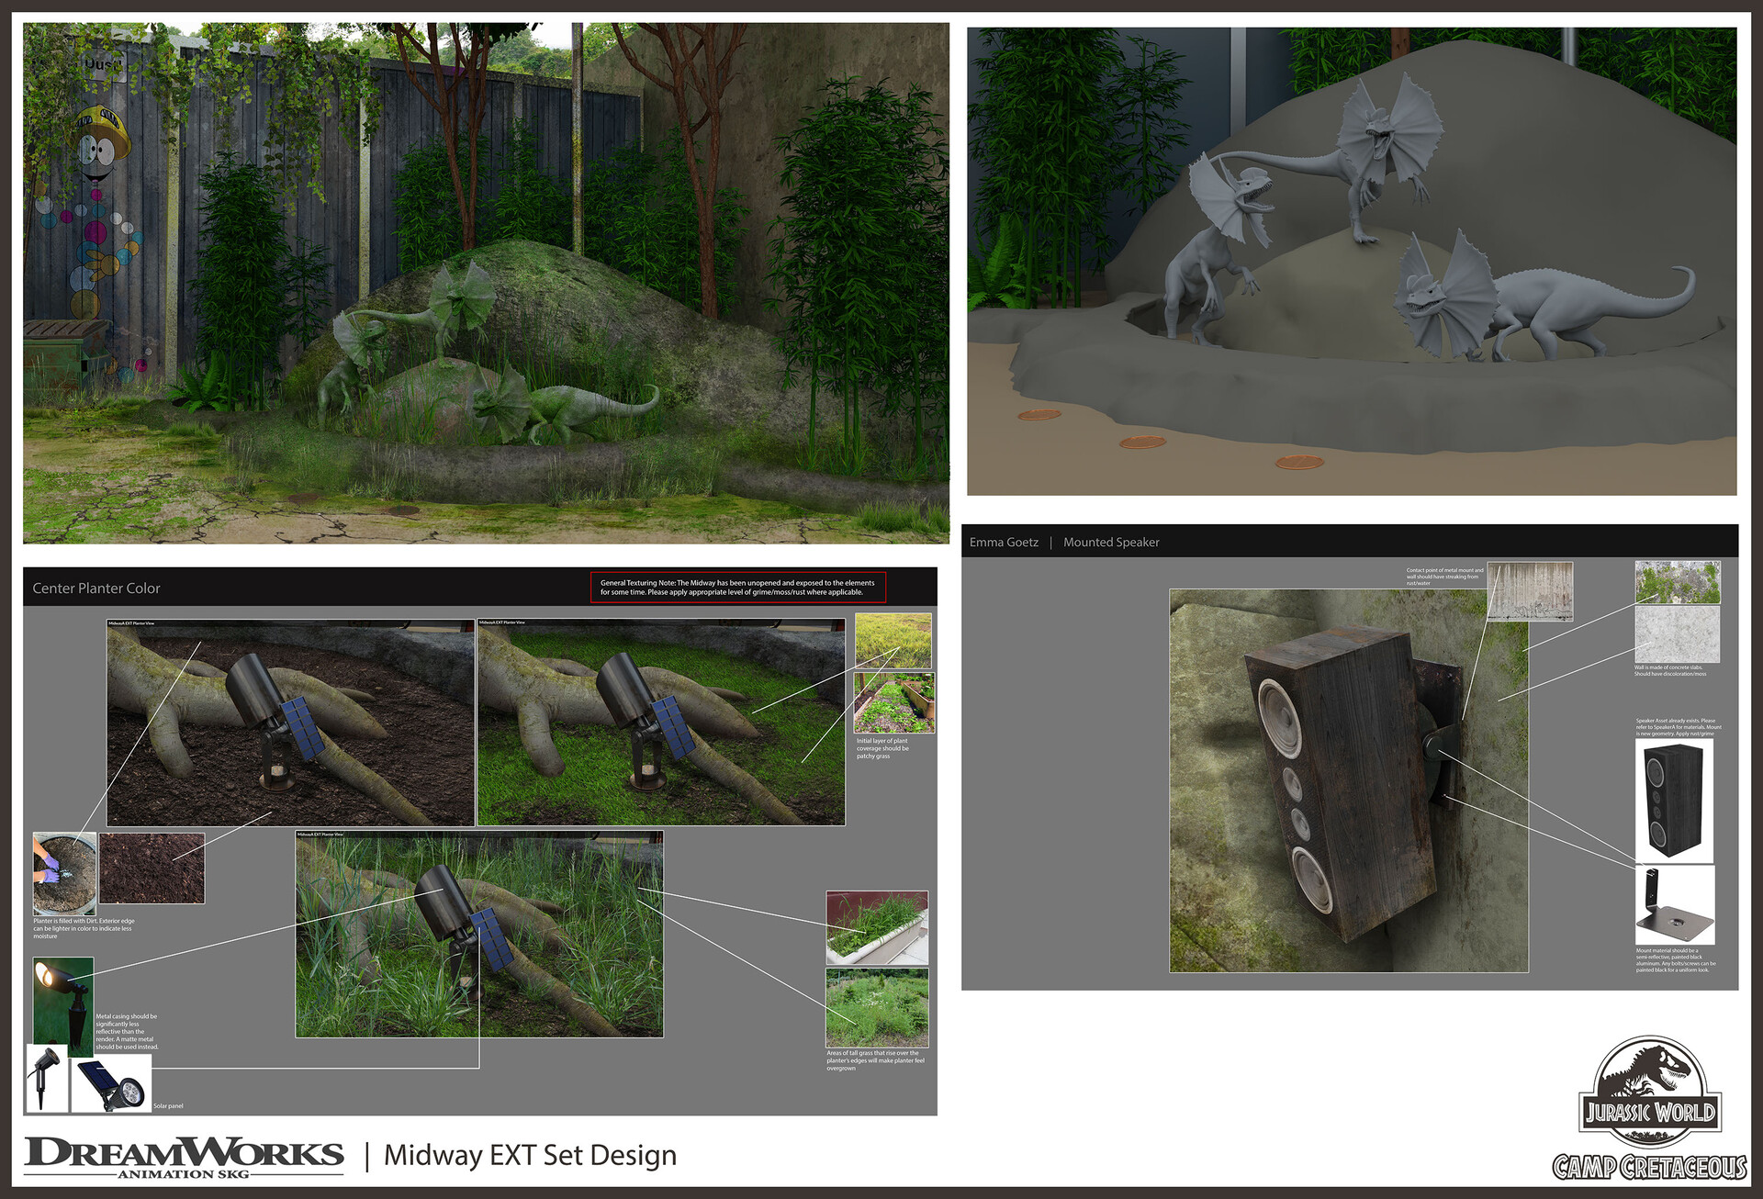Click the 'Midway EXT Set Design' title
Viewport: 1763px width, 1199px height.
[530, 1155]
